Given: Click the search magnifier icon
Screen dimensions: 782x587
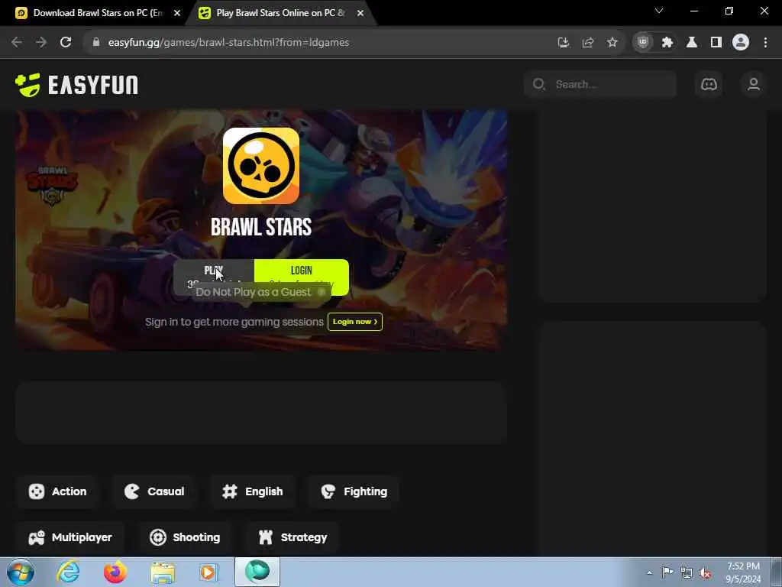Looking at the screenshot, I should [538, 84].
